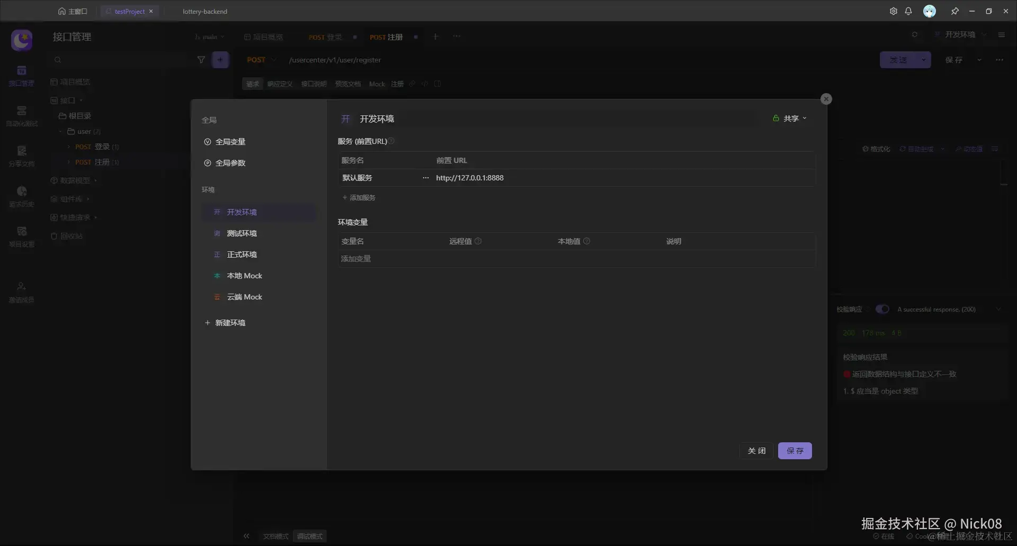Click the 发送 send button
This screenshot has width=1017, height=546.
pyautogui.click(x=898, y=60)
